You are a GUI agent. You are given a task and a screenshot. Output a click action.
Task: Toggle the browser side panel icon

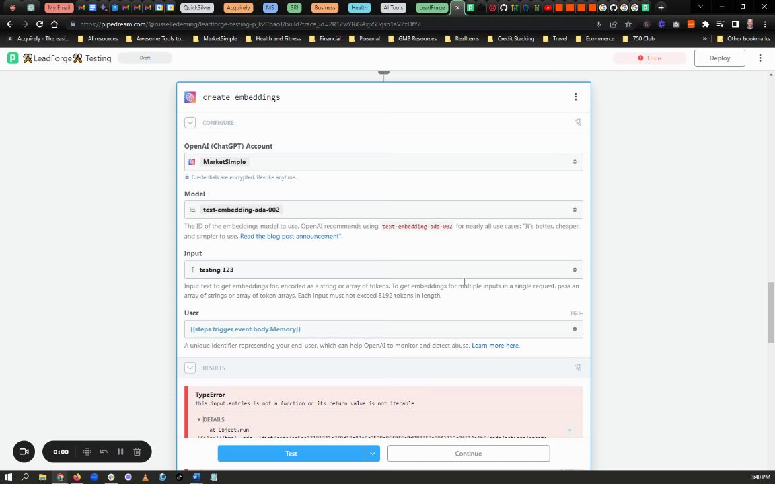[735, 24]
